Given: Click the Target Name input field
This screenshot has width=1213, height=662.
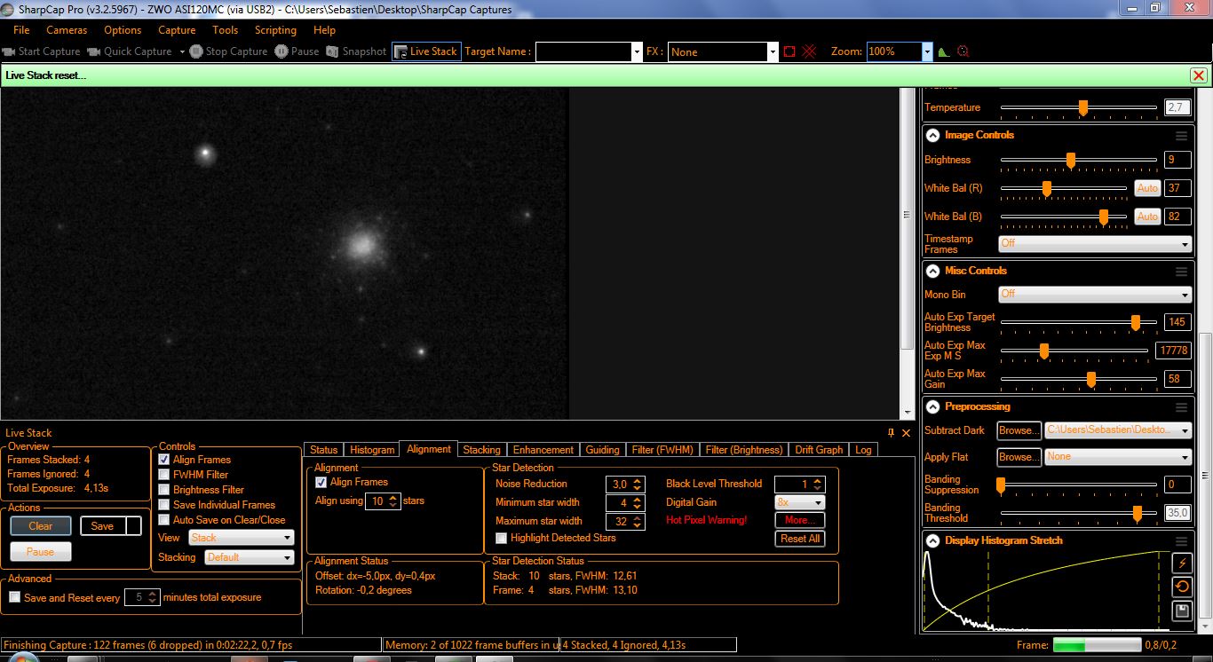Looking at the screenshot, I should 583,52.
